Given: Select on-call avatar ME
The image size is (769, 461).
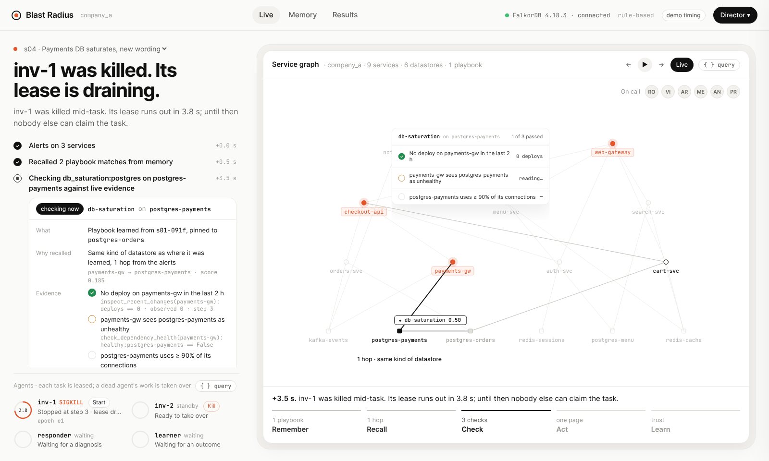Looking at the screenshot, I should pyautogui.click(x=701, y=92).
